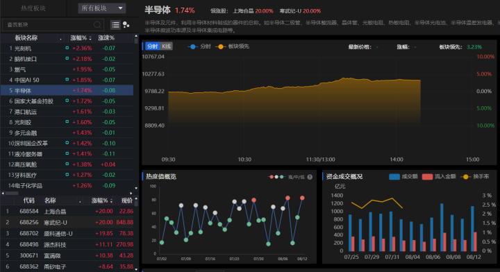The width and height of the screenshot is (500, 272).
Task: Open the 所有板块 dropdown
Action: point(101,8)
